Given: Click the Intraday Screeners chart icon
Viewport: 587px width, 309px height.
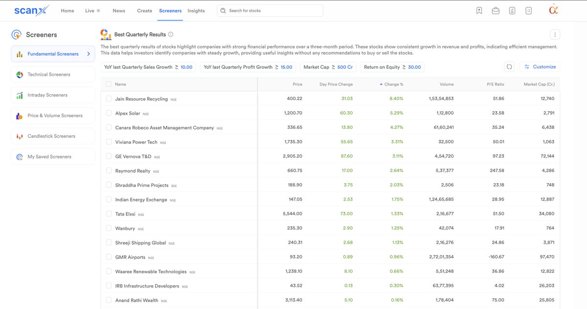Looking at the screenshot, I should tap(20, 95).
